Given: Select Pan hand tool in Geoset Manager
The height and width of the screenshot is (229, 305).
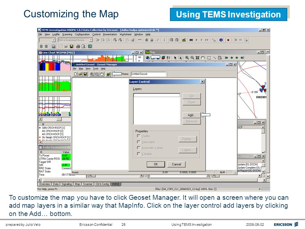Looking at the screenshot, I should pyautogui.click(x=102, y=74).
